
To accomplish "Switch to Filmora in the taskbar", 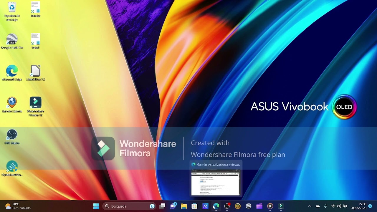I will click(281, 206).
